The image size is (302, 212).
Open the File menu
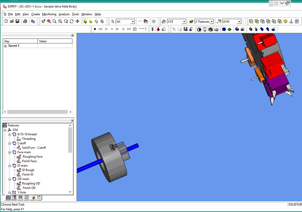[x=10, y=14]
